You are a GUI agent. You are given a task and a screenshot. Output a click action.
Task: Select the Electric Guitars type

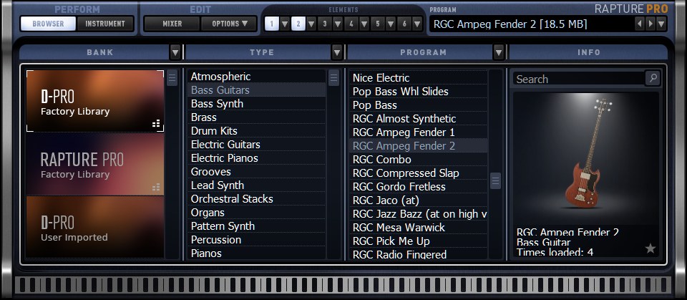click(x=257, y=145)
